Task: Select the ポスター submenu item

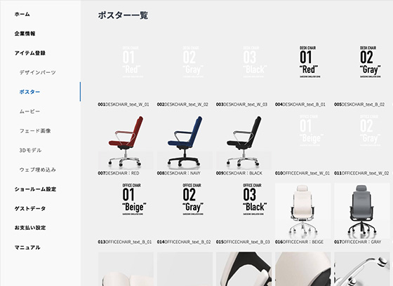Action: point(29,92)
